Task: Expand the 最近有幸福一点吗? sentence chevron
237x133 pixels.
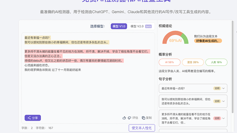Action: 223,88
